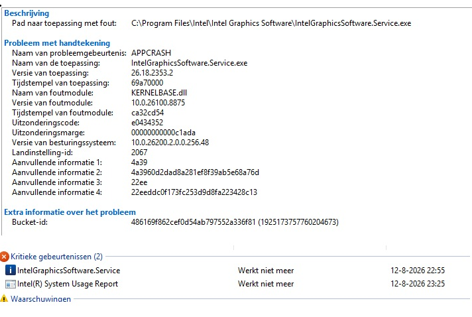Click the blue info icon beside IntelGraphicsSoftware.Service

point(10,271)
